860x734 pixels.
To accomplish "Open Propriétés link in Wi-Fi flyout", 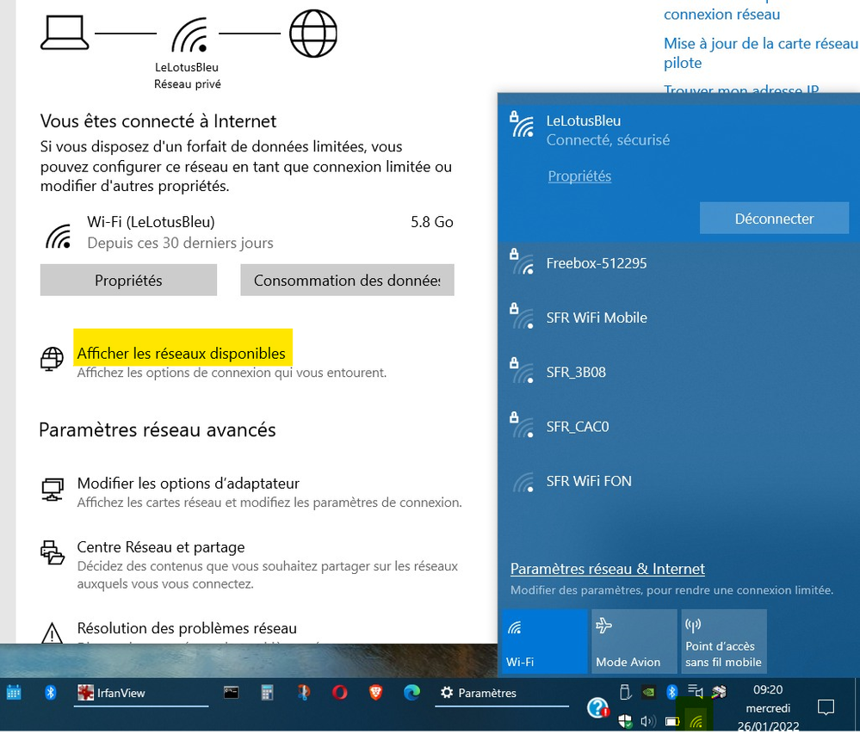I will 579,176.
